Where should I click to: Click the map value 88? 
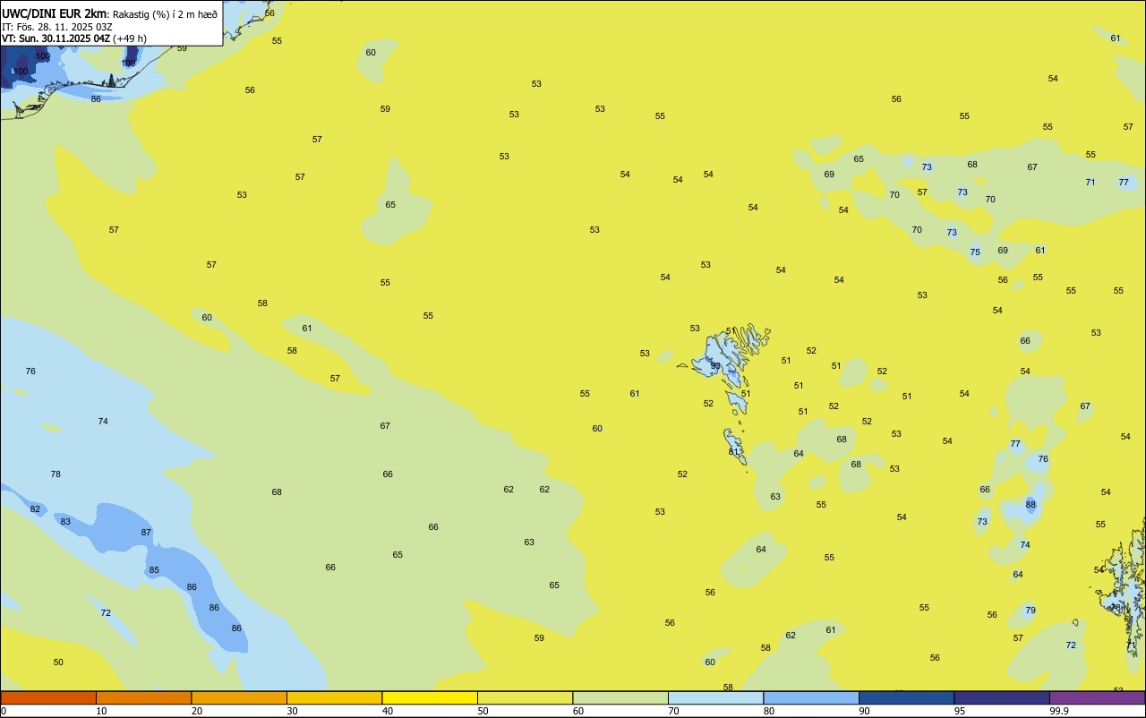point(1031,504)
